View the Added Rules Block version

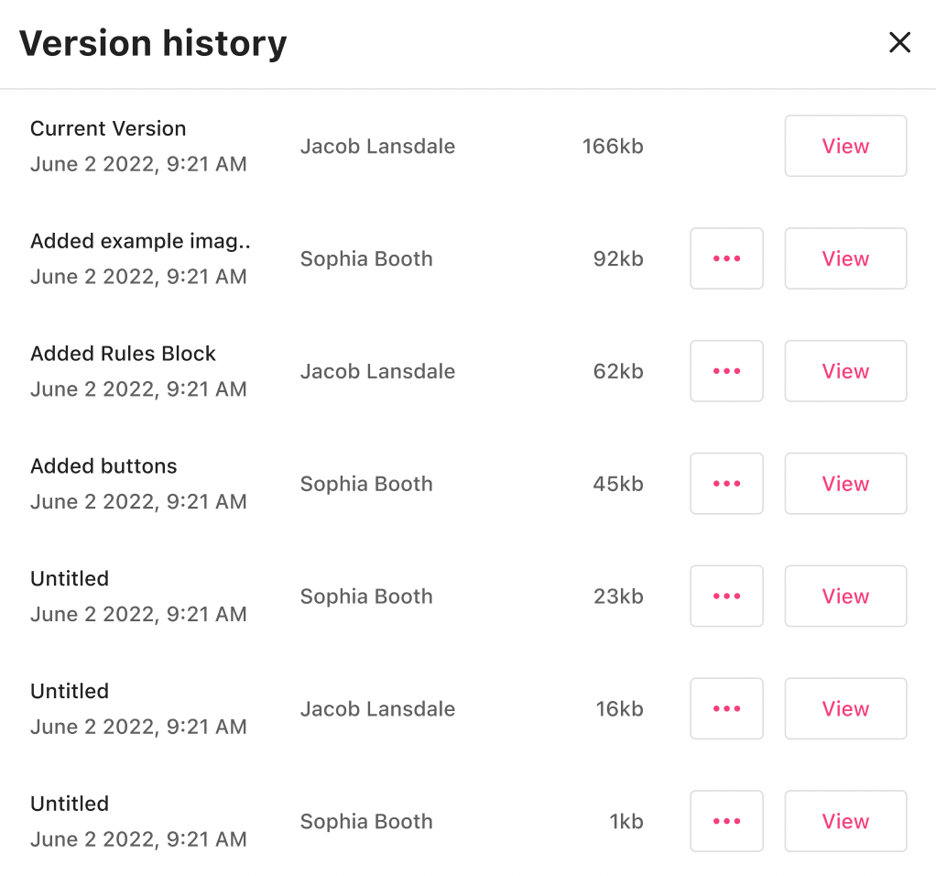[x=845, y=371]
